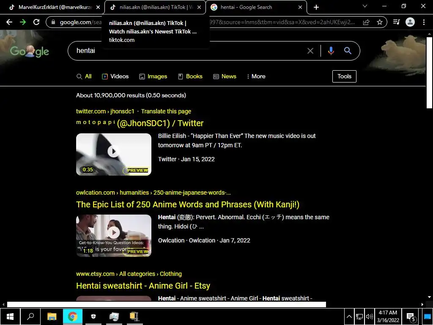
Task: Click the Twitter · Jan 15, 2022 source text
Action: (x=186, y=159)
